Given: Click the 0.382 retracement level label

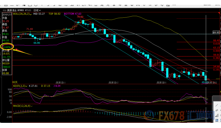Looking at the screenshot, I should point(217,58).
